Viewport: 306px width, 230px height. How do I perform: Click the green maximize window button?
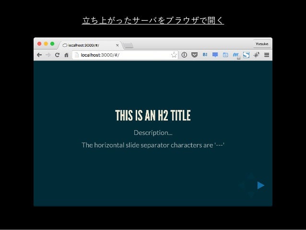point(52,44)
